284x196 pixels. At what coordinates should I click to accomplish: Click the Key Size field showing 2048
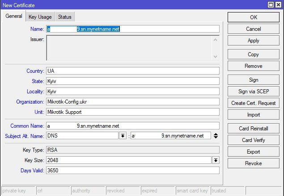(129, 160)
